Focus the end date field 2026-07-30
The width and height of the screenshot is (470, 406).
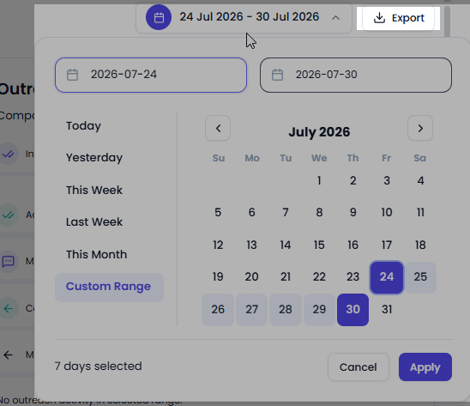[356, 75]
